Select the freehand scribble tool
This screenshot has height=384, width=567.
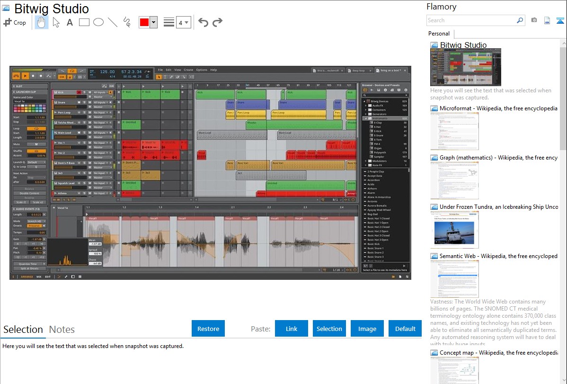tap(127, 22)
